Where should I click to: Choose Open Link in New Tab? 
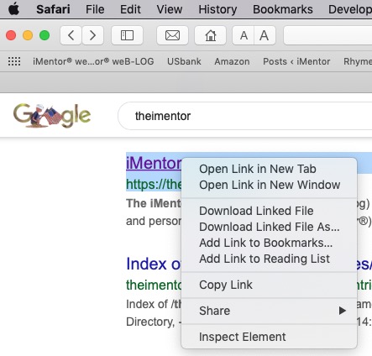[258, 169]
